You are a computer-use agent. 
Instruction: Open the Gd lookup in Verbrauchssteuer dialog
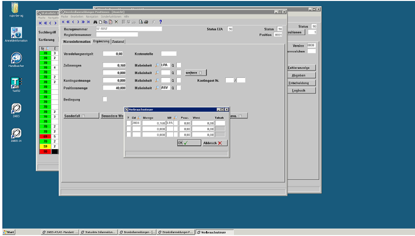pos(139,118)
